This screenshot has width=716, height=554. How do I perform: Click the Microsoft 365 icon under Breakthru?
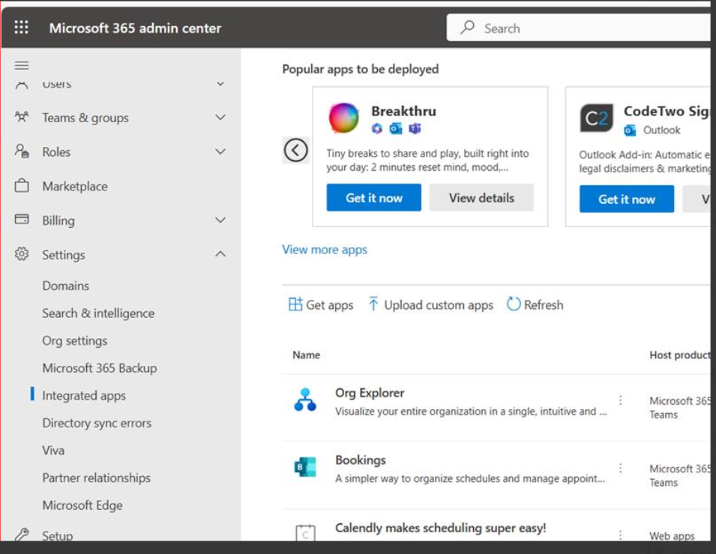click(376, 129)
